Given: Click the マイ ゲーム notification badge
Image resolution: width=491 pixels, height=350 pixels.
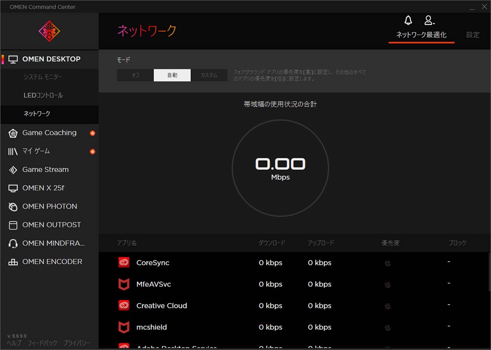Looking at the screenshot, I should pyautogui.click(x=93, y=152).
